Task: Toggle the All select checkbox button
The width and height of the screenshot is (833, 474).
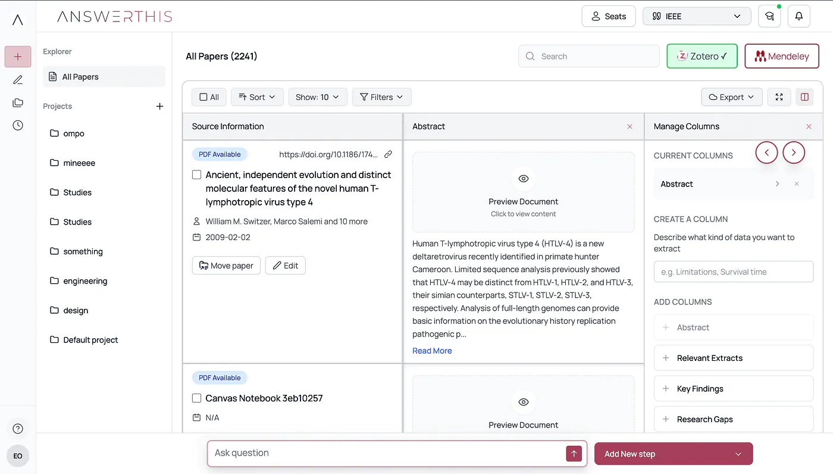Action: [209, 97]
